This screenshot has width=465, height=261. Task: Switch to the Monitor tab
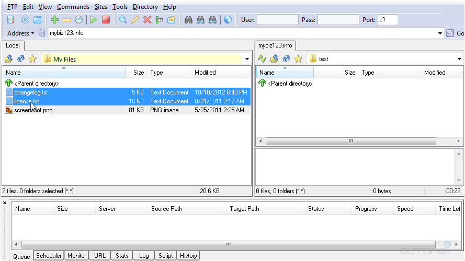coord(76,255)
